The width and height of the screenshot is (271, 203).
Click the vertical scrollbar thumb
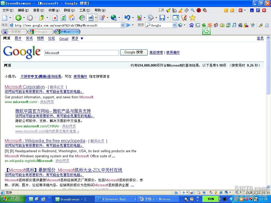pos(268,67)
